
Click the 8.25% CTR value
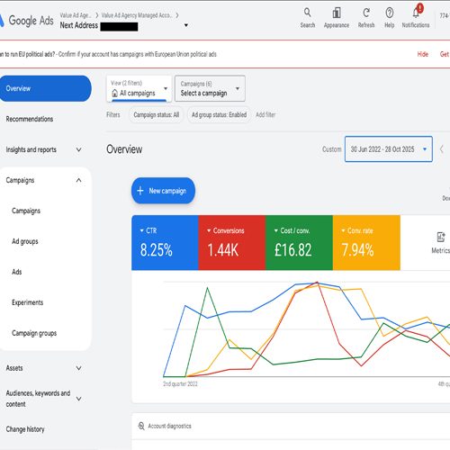(156, 250)
